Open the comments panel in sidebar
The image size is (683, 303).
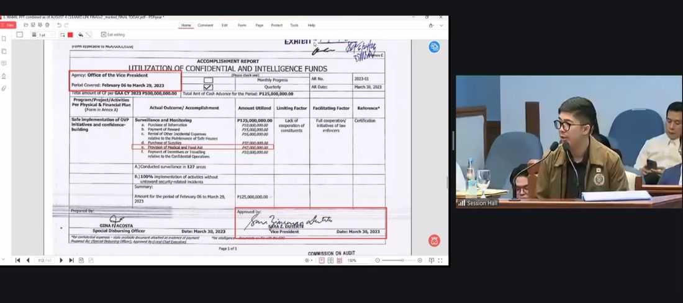[4, 63]
